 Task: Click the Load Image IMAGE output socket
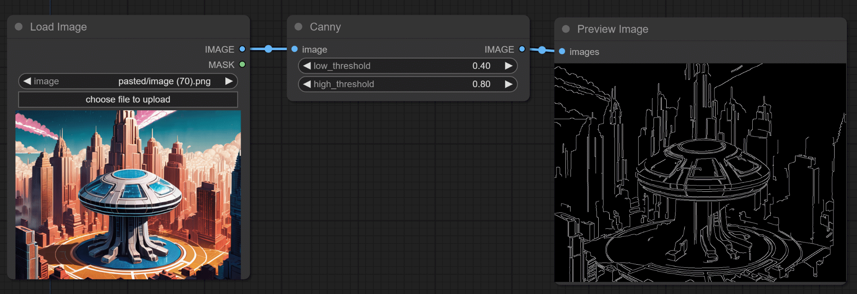tap(242, 49)
